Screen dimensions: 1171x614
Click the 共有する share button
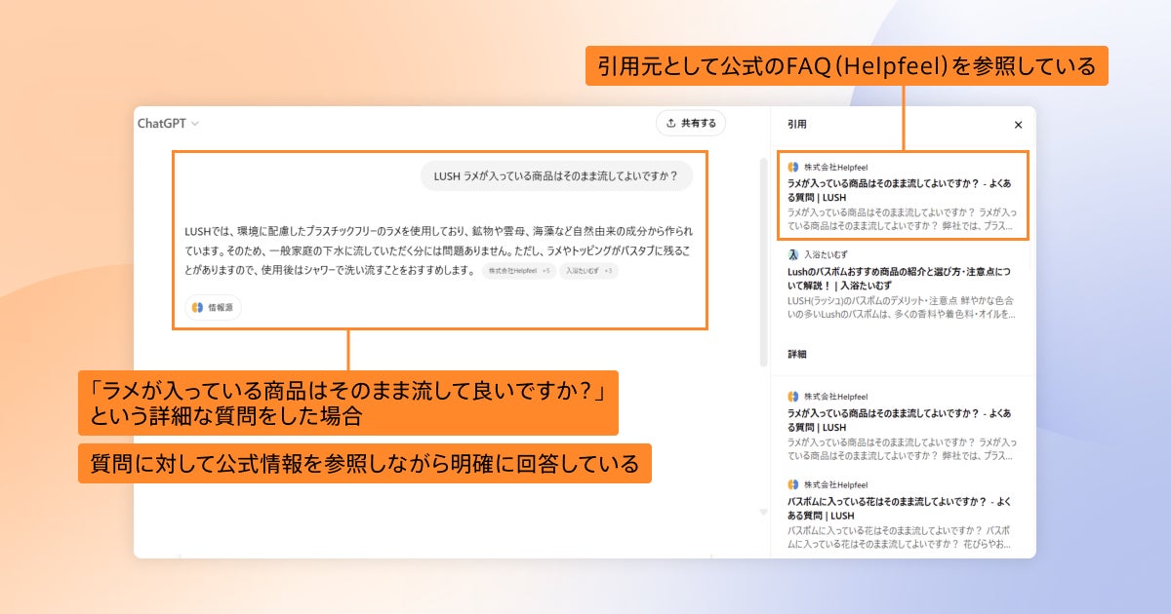point(691,124)
